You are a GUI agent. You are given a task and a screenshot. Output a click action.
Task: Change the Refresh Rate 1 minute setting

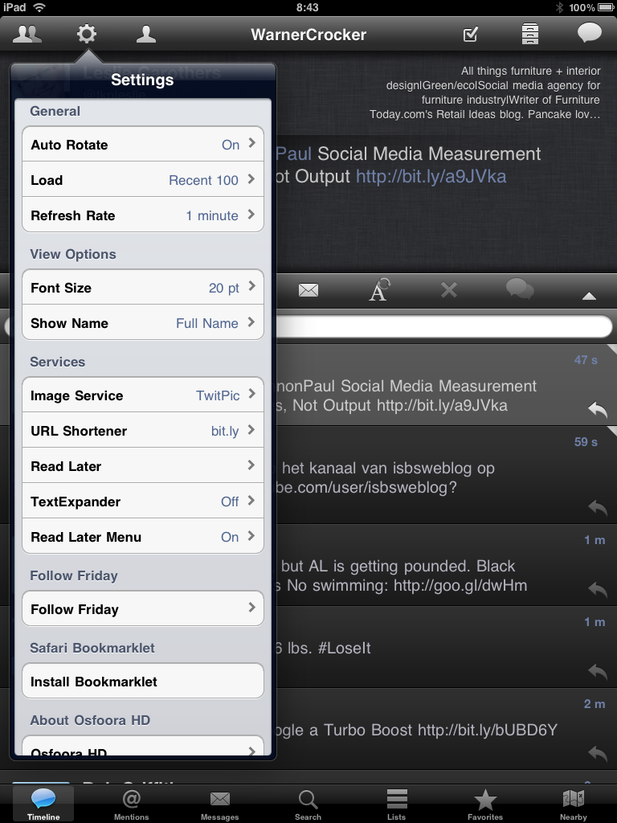coord(143,215)
